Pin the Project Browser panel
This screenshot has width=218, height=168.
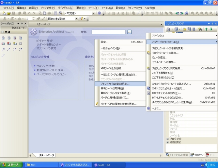pos(212,23)
